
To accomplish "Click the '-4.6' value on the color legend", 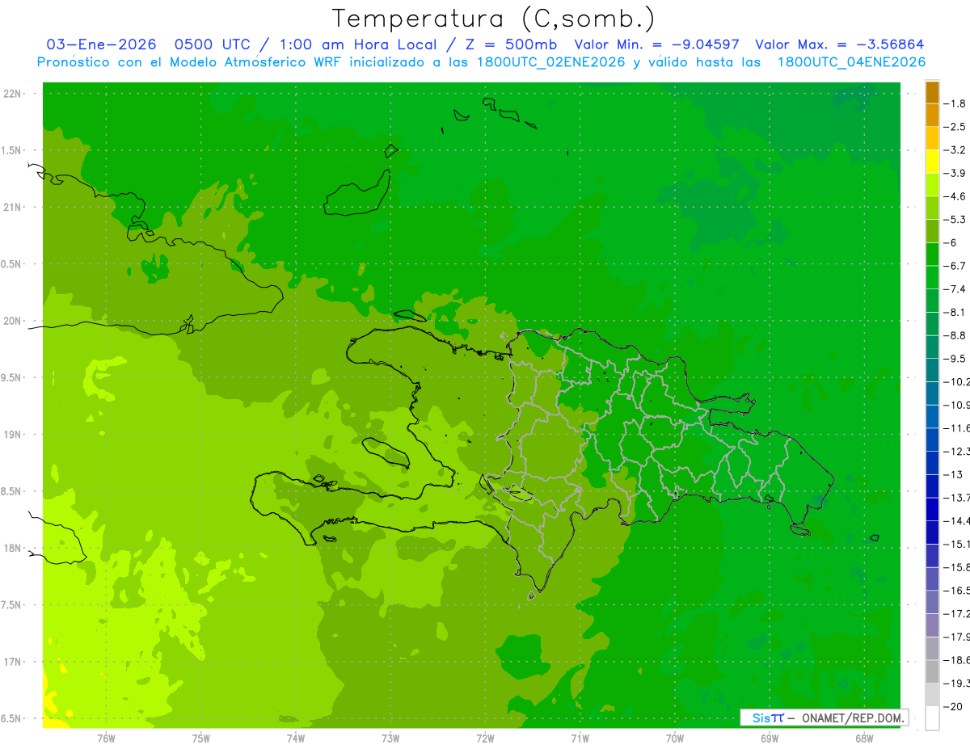I will point(955,196).
